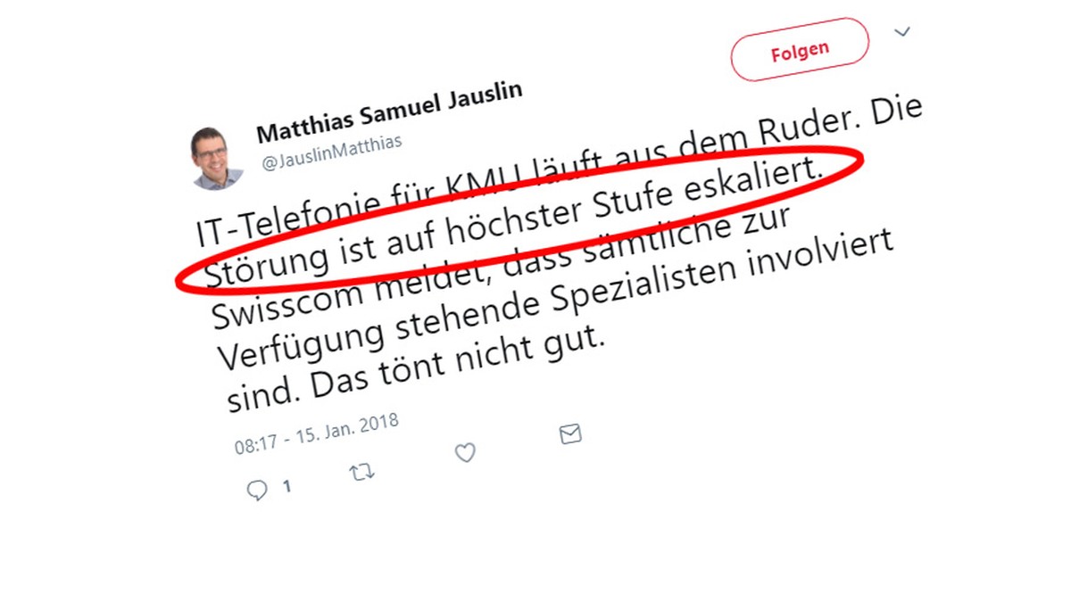Open the 08:17 - 15. Jan. 2018 timestamp

tap(316, 433)
